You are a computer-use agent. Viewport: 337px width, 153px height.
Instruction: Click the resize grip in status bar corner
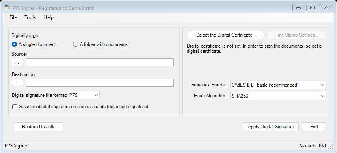(331, 146)
